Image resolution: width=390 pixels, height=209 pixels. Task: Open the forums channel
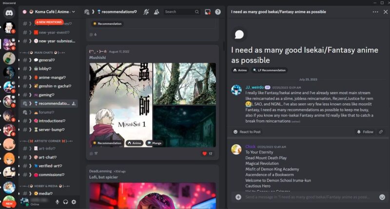pyautogui.click(x=49, y=112)
